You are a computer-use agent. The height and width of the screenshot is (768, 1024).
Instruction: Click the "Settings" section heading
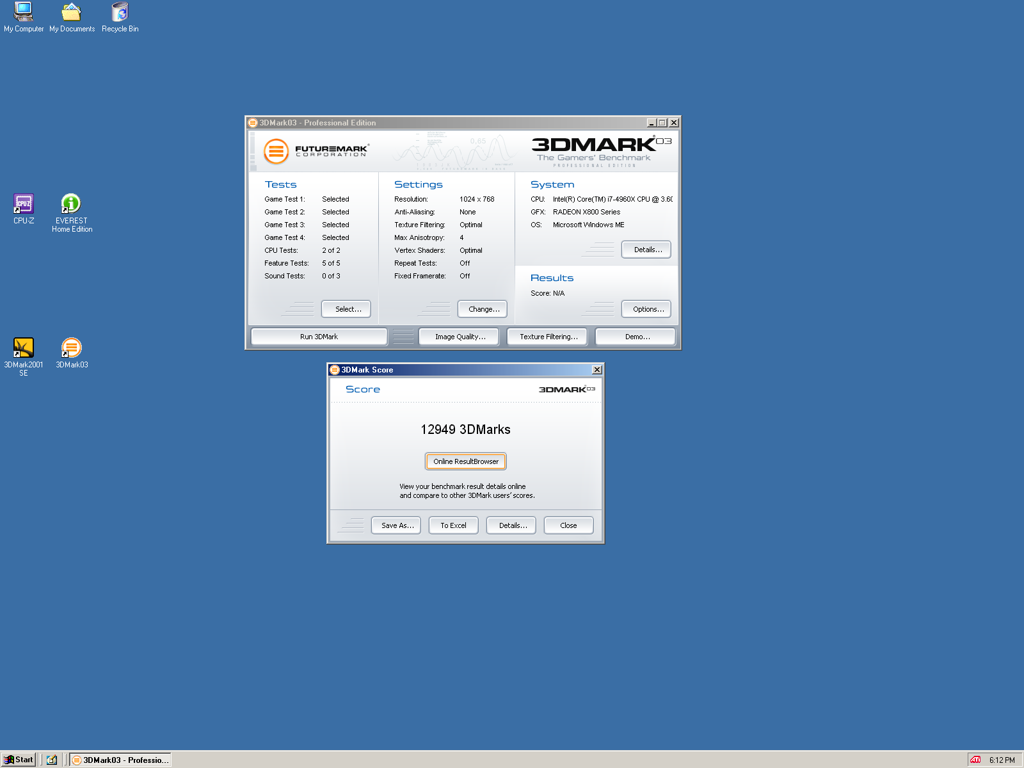tap(419, 184)
